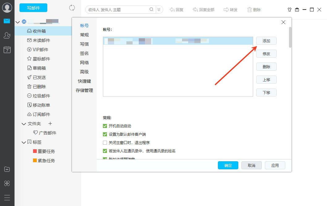Click the 删除 button in settings dialog
Image resolution: width=327 pixels, height=206 pixels.
[266, 67]
